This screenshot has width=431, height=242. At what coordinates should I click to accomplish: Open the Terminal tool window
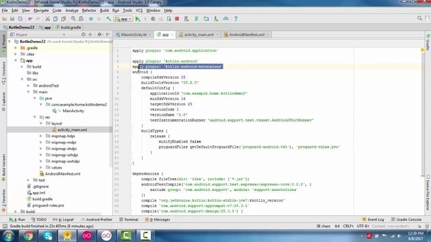coord(129,220)
